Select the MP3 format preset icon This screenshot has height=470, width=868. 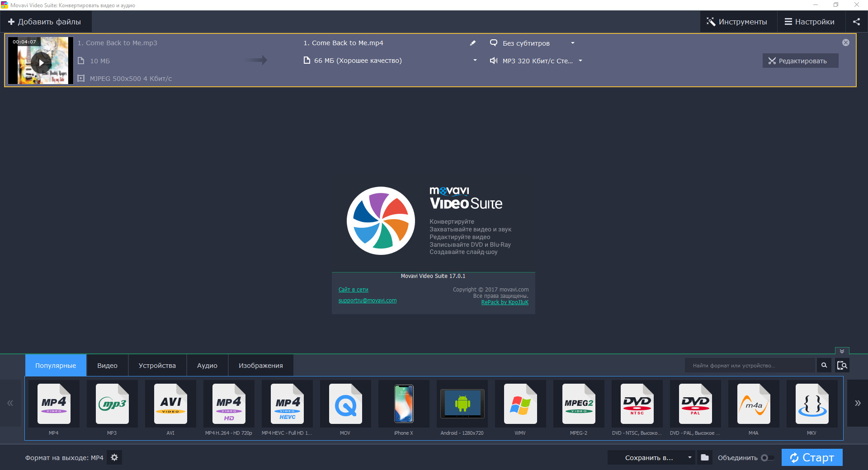tap(112, 404)
